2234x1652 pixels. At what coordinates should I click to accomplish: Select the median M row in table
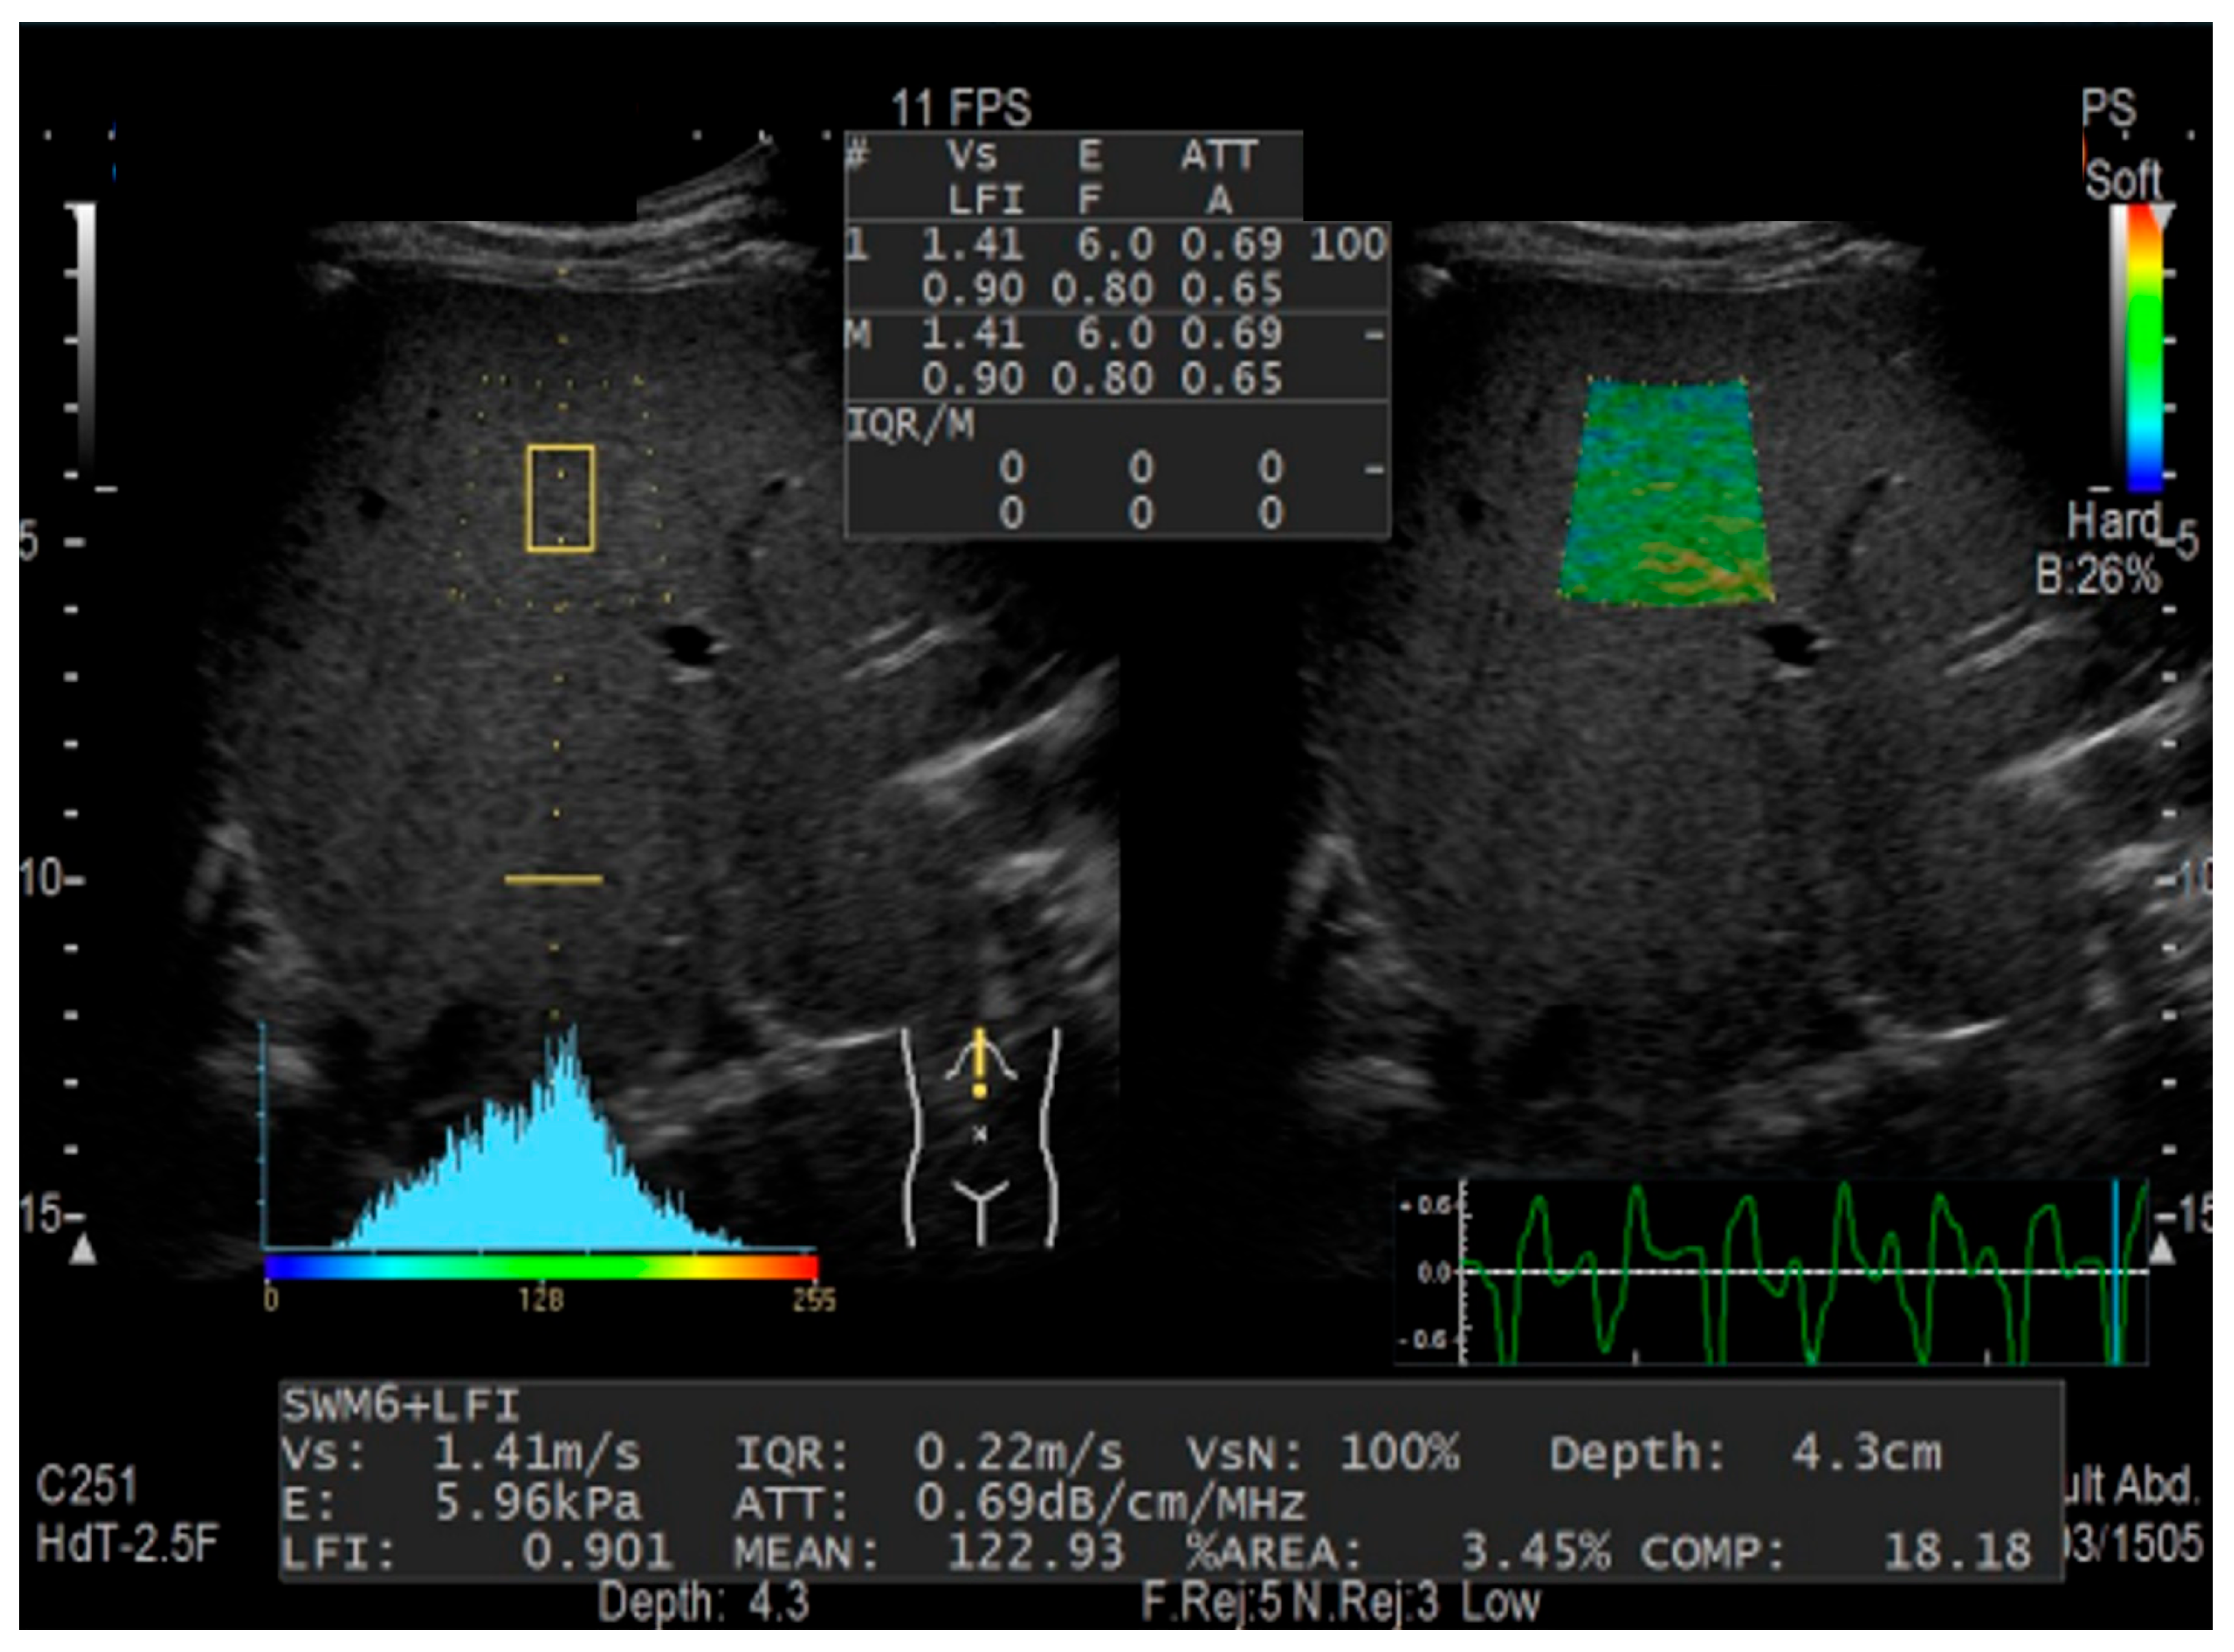coord(1115,356)
